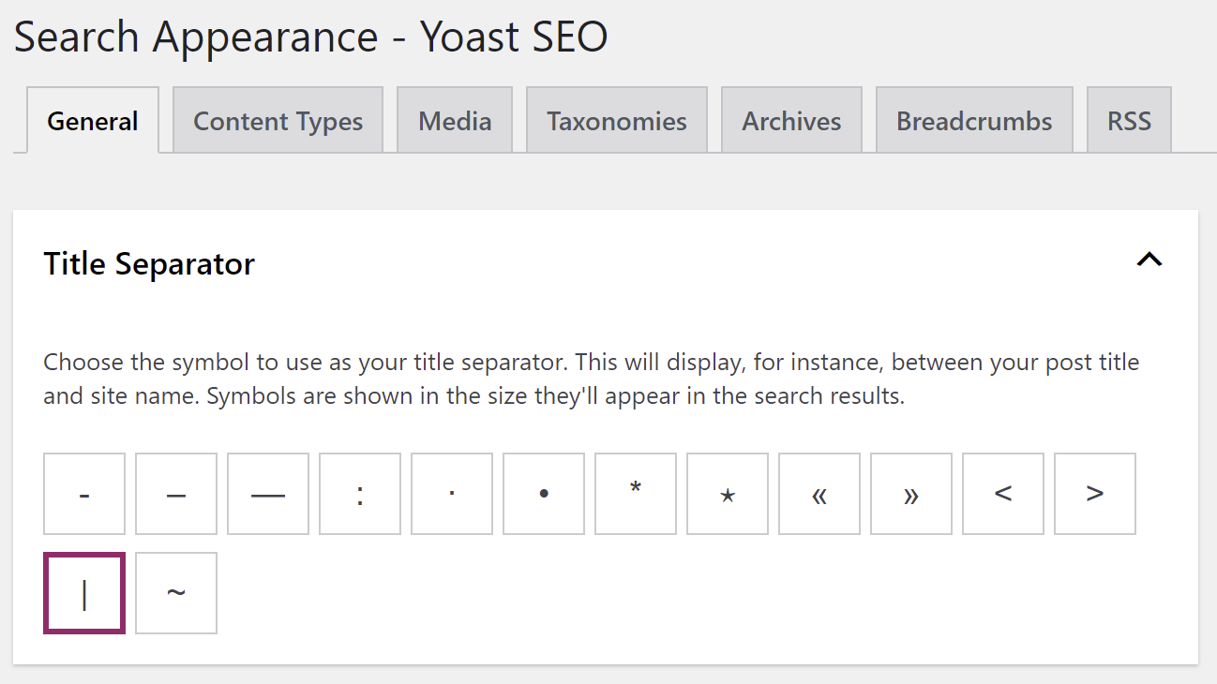The image size is (1217, 684).
Task: Switch to the Breadcrumbs tab
Action: (x=974, y=121)
